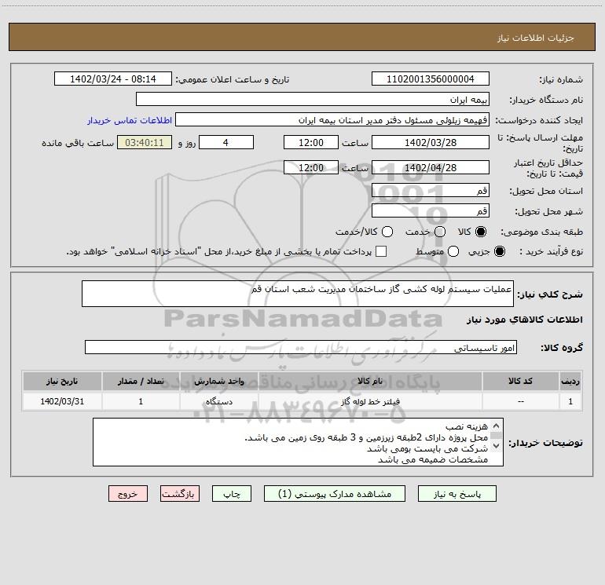
Task: Click the 'واحد شمارش' column header
Action: pyautogui.click(x=218, y=381)
